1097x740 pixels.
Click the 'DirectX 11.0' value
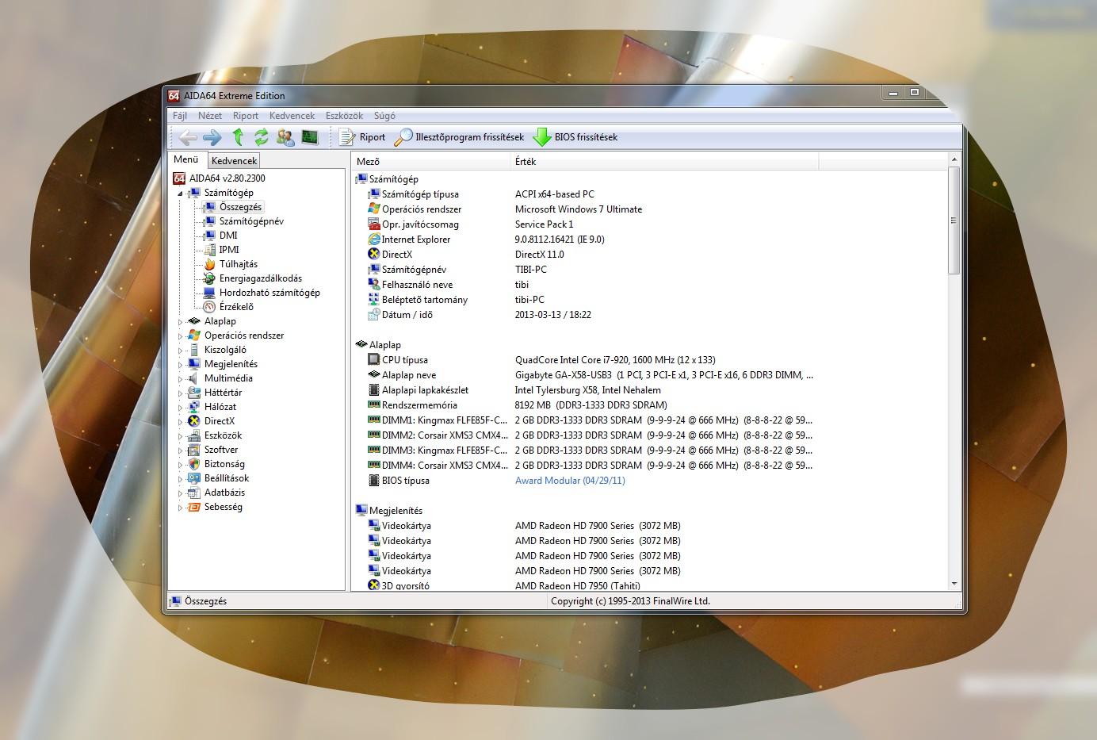[540, 255]
